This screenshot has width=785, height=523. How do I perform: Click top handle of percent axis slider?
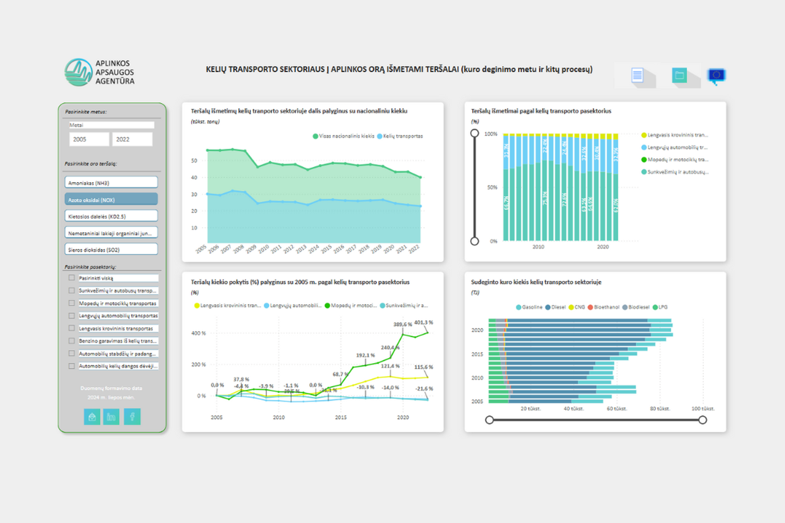click(x=474, y=133)
